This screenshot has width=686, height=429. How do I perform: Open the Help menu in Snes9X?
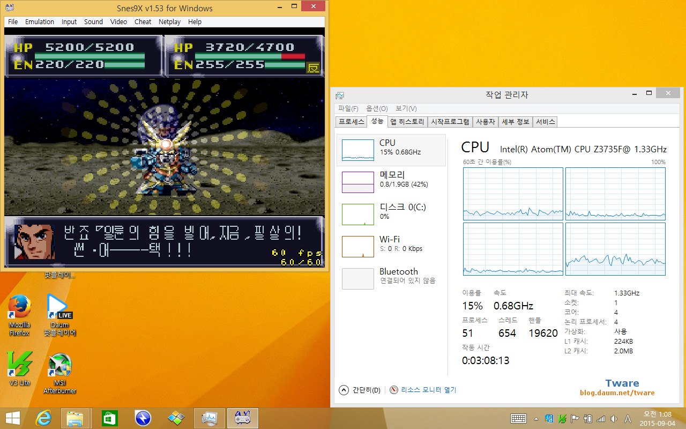coord(195,22)
